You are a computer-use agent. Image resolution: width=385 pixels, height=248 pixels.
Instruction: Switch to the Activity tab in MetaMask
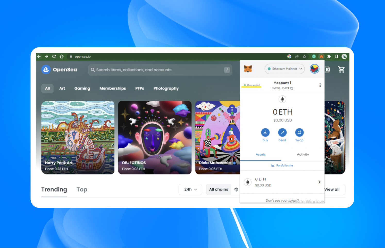point(303,154)
